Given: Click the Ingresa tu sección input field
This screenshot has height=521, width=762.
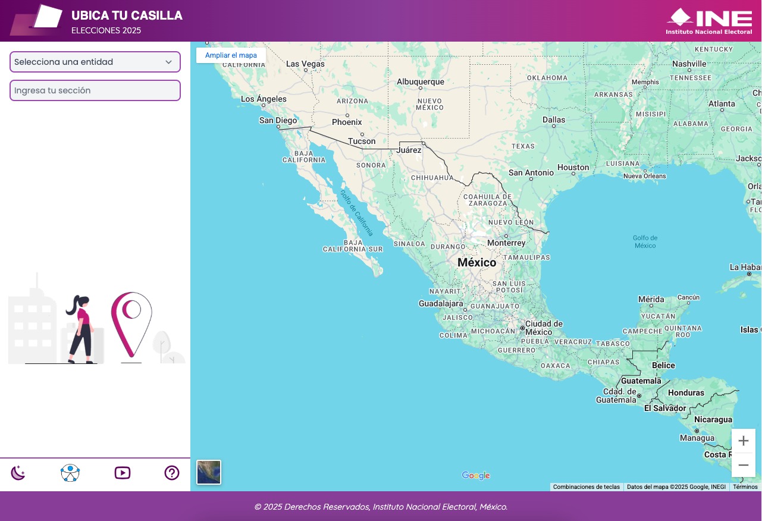Looking at the screenshot, I should (x=95, y=90).
